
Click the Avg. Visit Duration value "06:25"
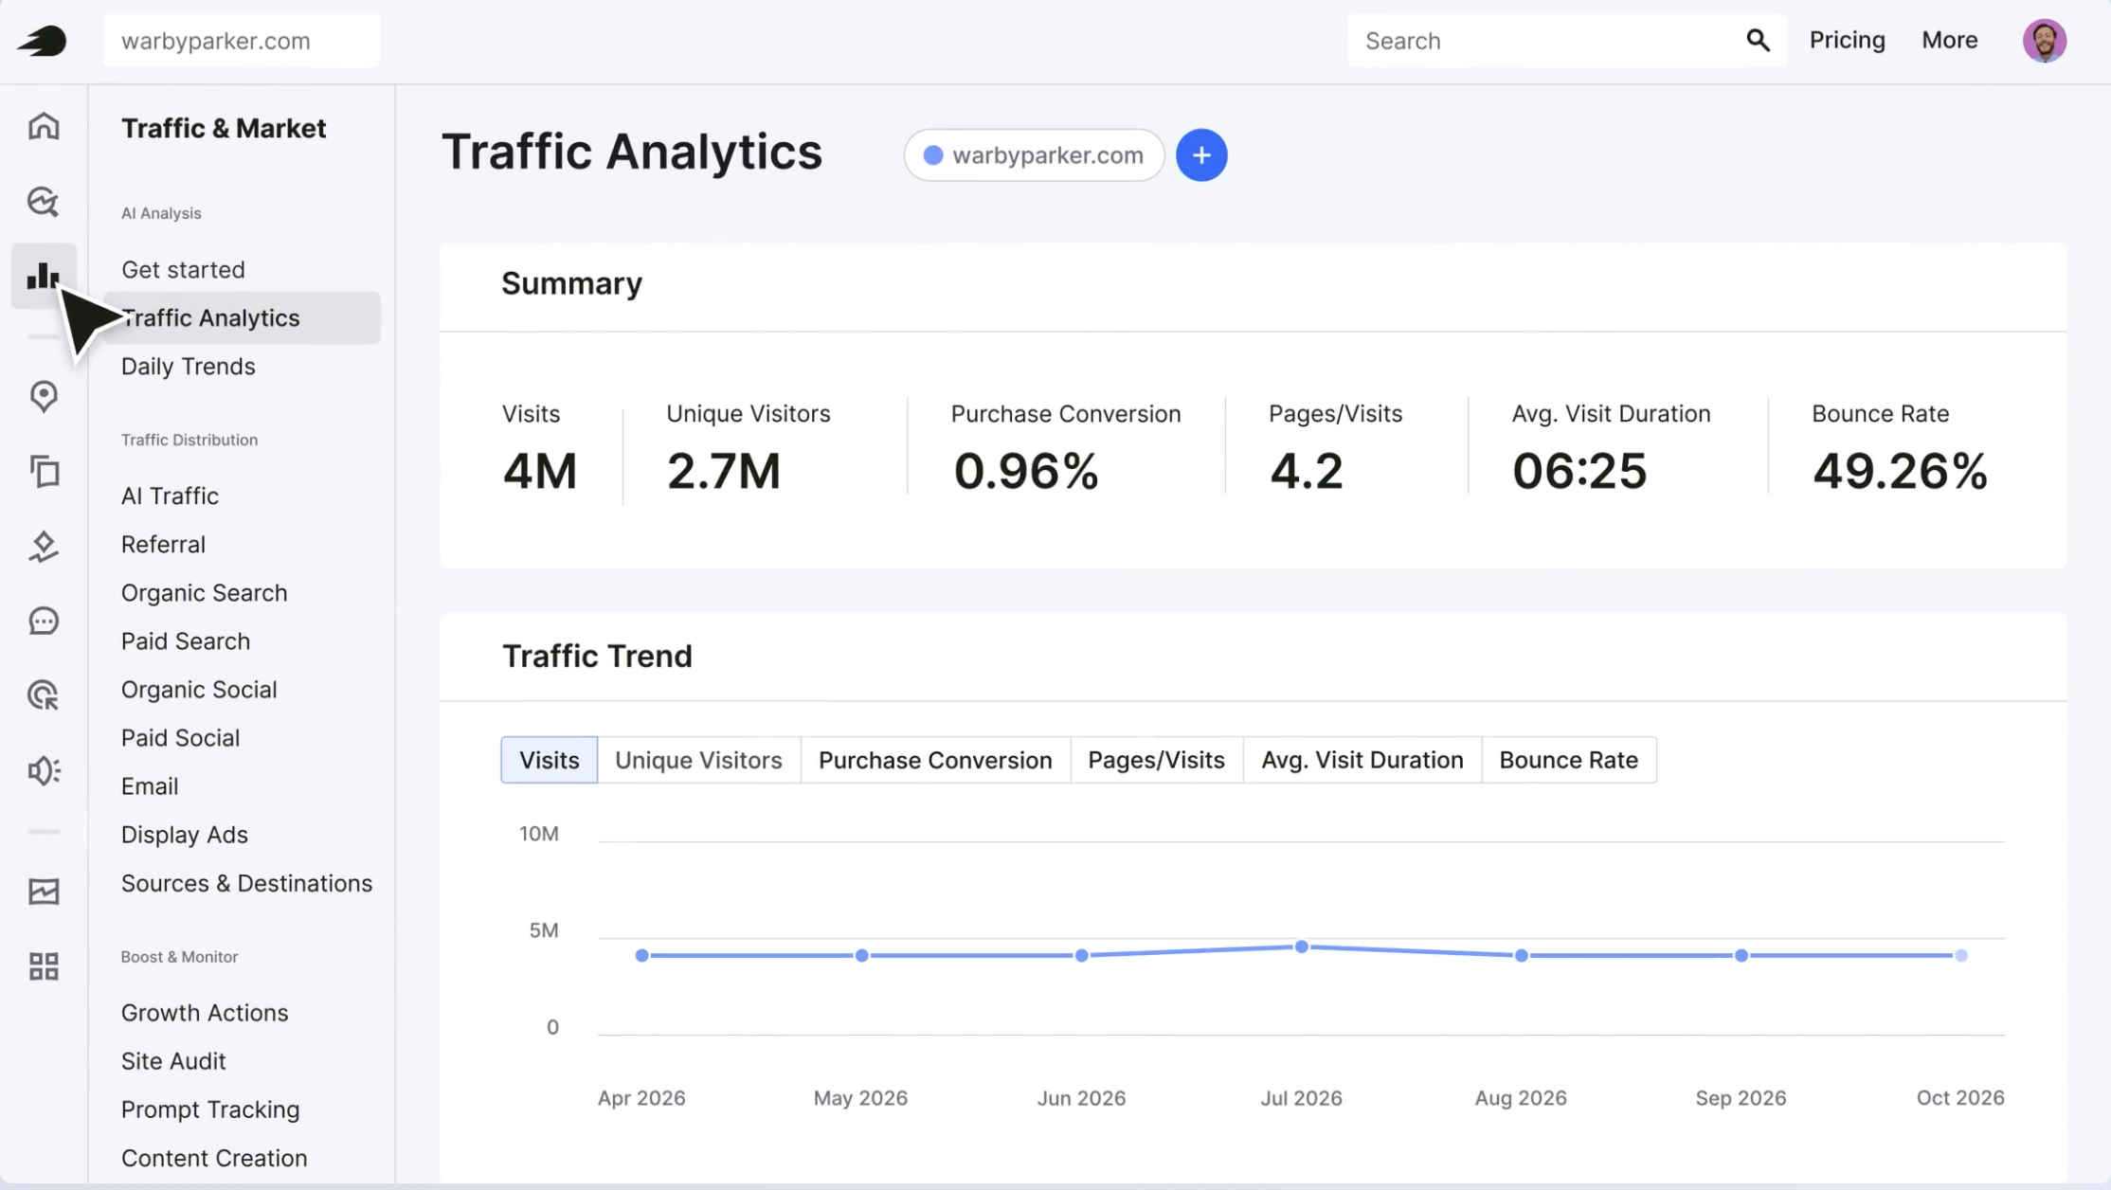(1579, 471)
